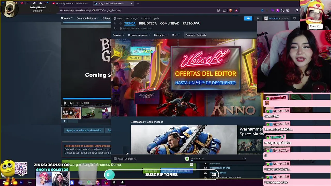331x186 pixels.
Task: Open the reader mode icon in the address bar
Action: point(219,10)
